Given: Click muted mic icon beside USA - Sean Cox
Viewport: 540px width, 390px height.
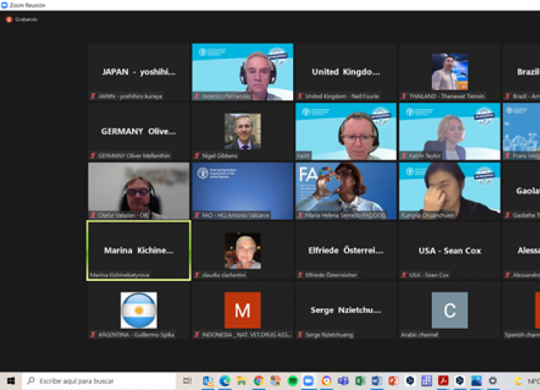Looking at the screenshot, I should click(x=403, y=275).
